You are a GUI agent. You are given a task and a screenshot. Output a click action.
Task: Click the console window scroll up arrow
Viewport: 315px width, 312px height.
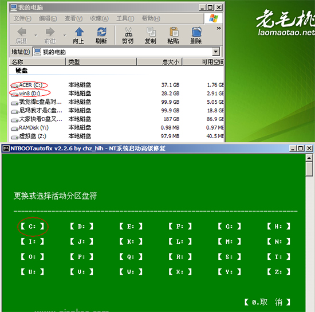(x=309, y=158)
